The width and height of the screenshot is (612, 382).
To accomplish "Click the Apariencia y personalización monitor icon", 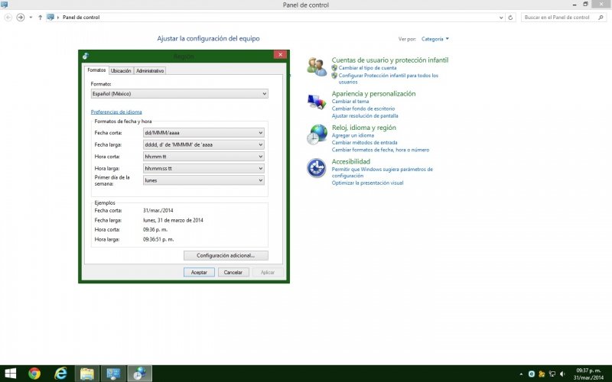I will pos(317,100).
